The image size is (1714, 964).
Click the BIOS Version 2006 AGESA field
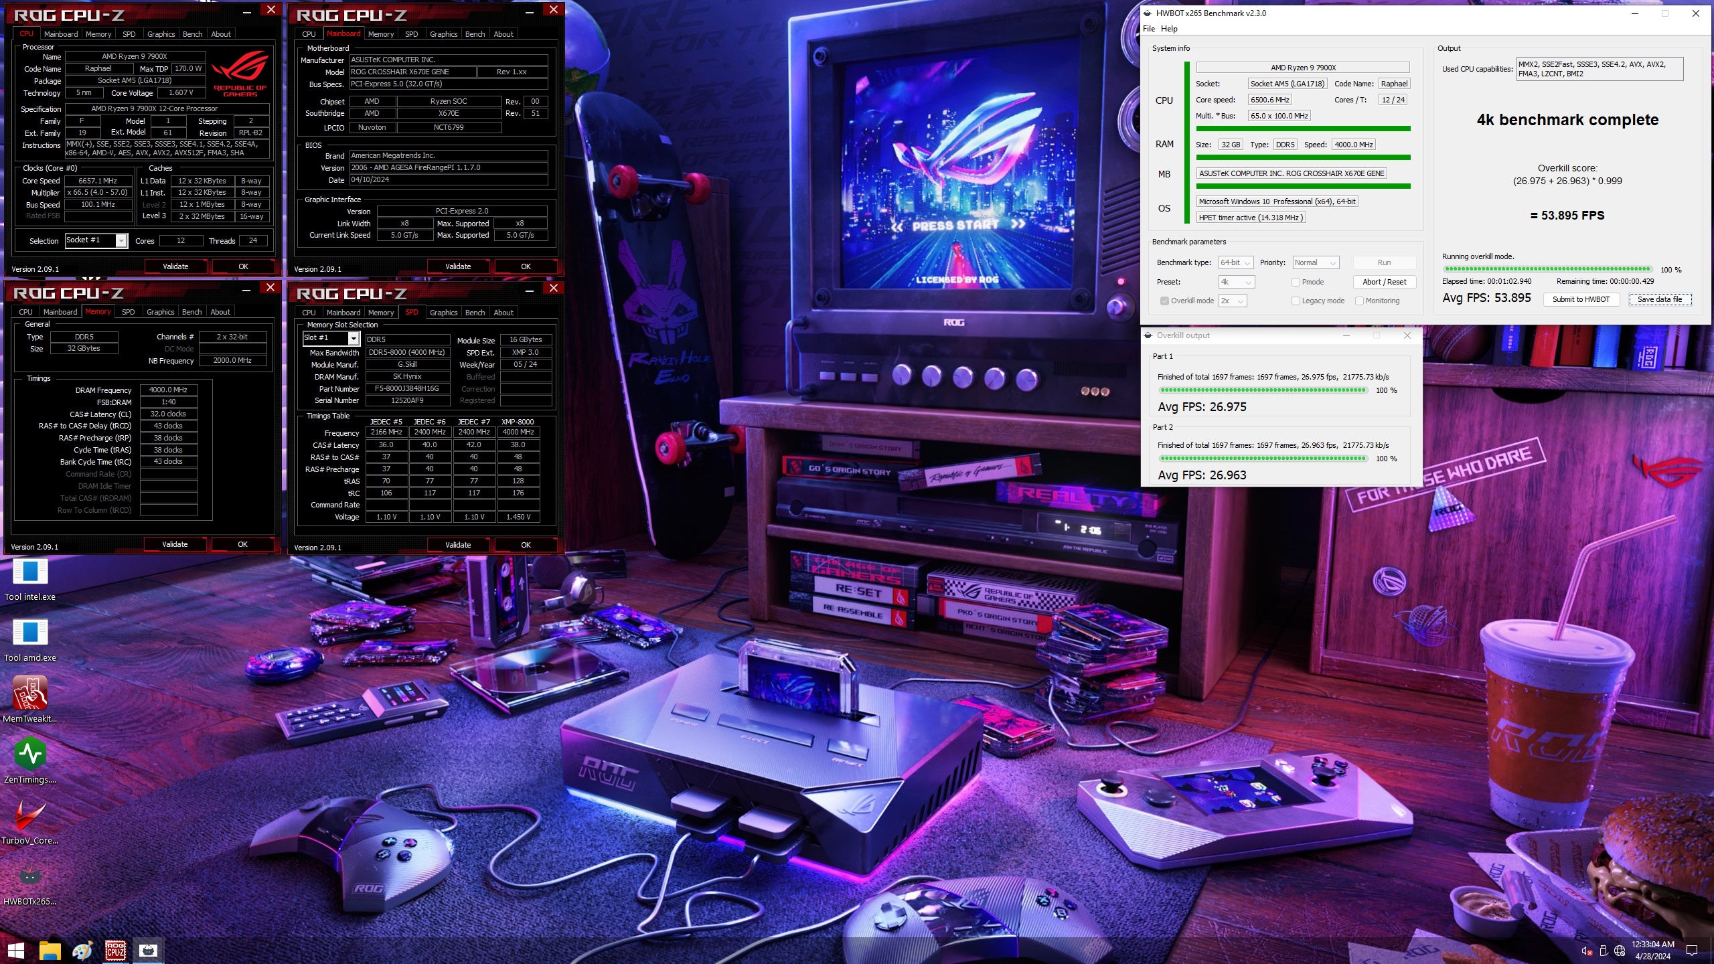tap(449, 167)
